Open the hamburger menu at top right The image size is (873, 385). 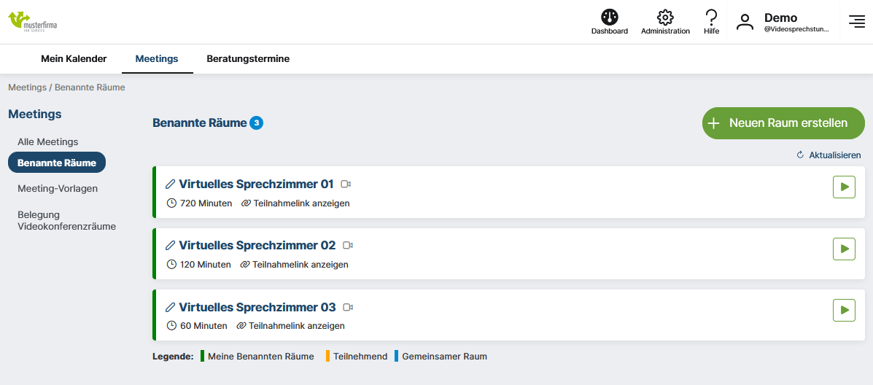(857, 22)
